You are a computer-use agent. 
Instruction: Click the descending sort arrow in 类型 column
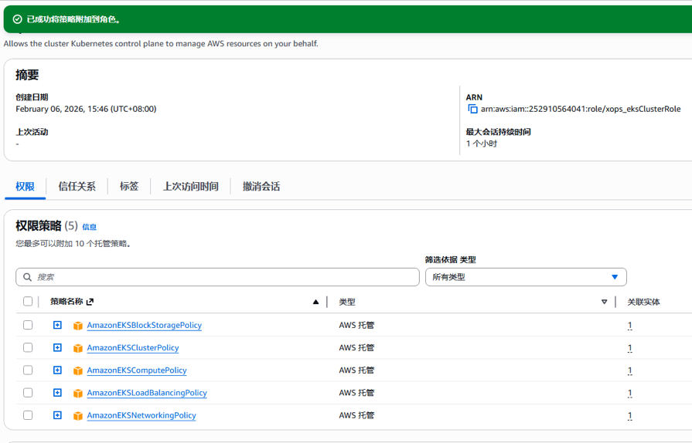tap(604, 302)
